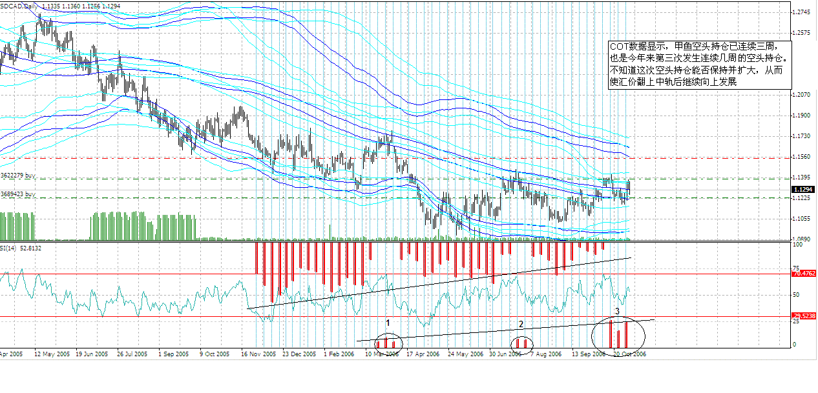Select the ellipse marker labeled 1
Image resolution: width=818 pixels, height=393 pixels.
(388, 342)
